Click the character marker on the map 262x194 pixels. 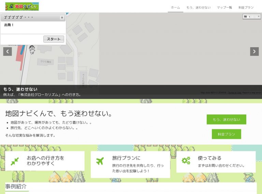(32, 50)
